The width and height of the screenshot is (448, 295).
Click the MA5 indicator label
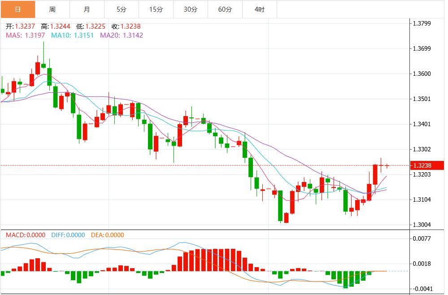pyautogui.click(x=25, y=35)
